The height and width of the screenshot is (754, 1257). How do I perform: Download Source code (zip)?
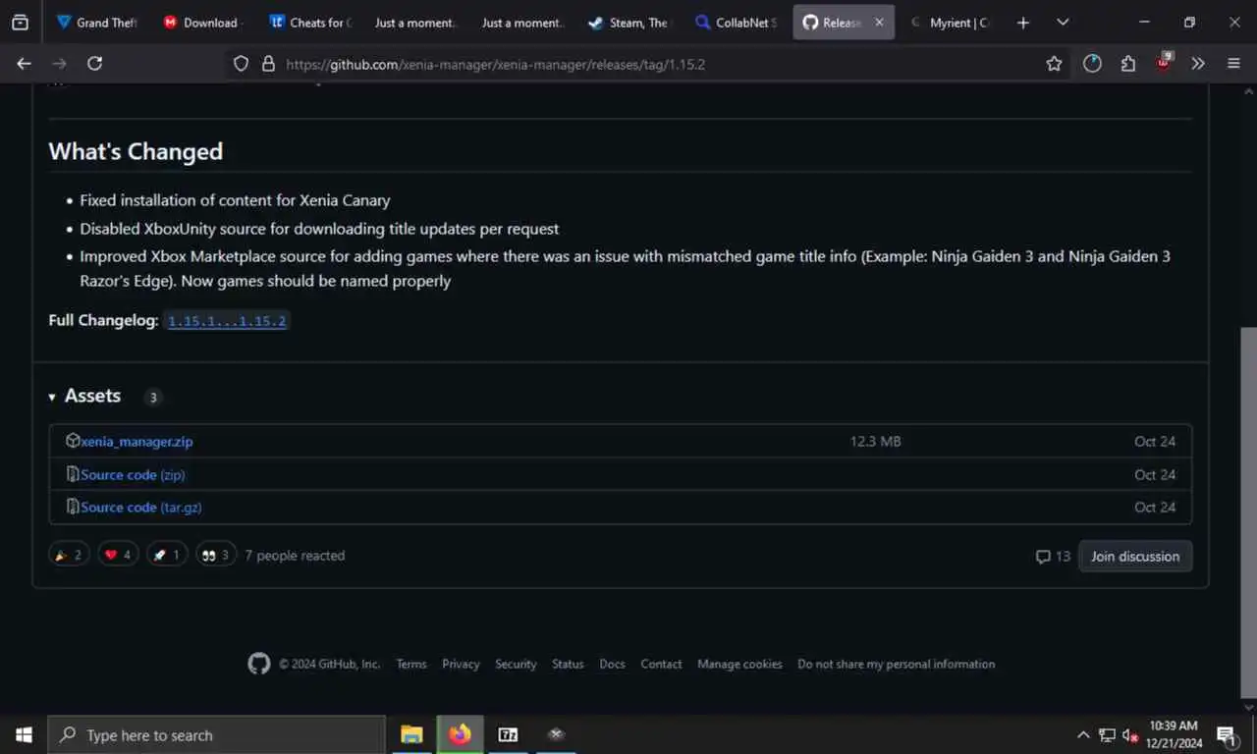click(133, 474)
